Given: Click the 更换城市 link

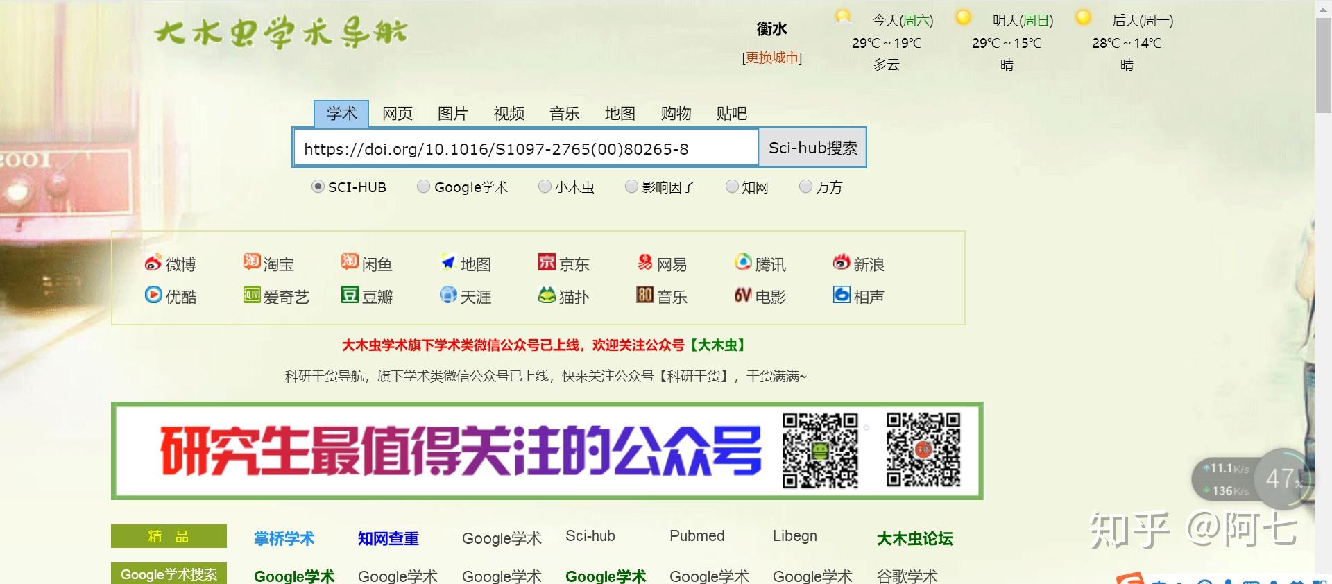Looking at the screenshot, I should pos(771,58).
